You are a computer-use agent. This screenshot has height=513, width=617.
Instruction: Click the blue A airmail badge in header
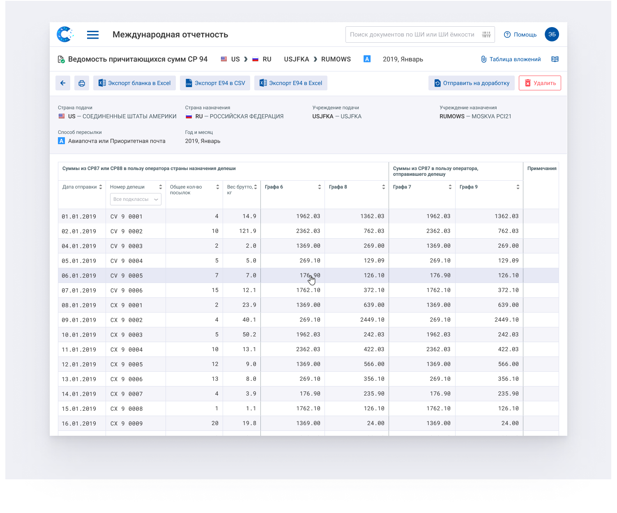(367, 59)
